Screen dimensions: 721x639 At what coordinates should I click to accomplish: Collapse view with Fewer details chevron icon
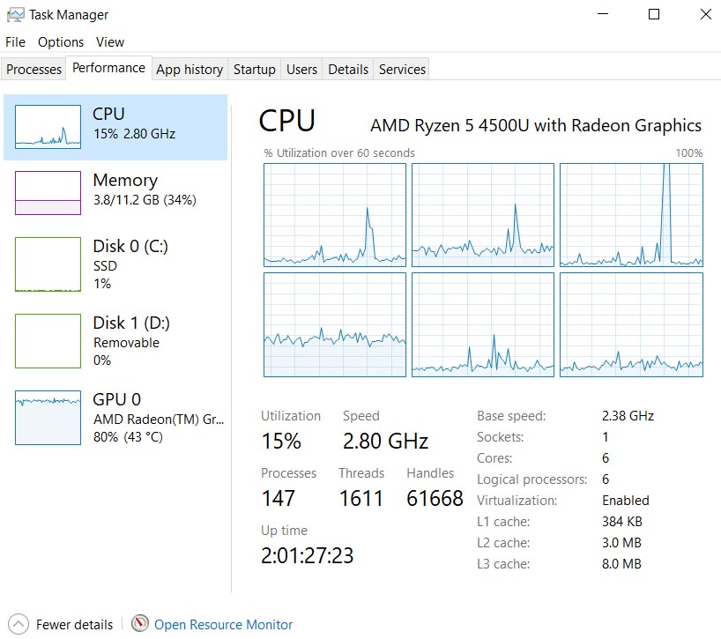[x=19, y=624]
